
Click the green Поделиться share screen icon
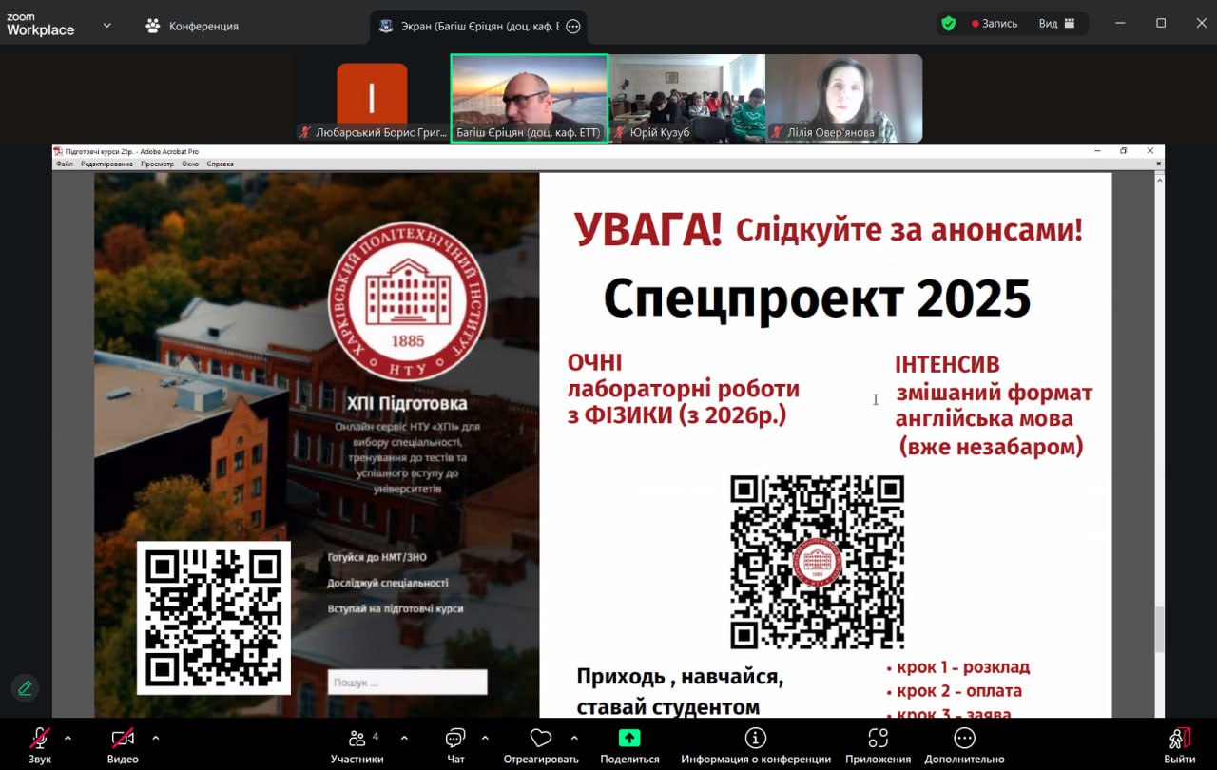629,739
